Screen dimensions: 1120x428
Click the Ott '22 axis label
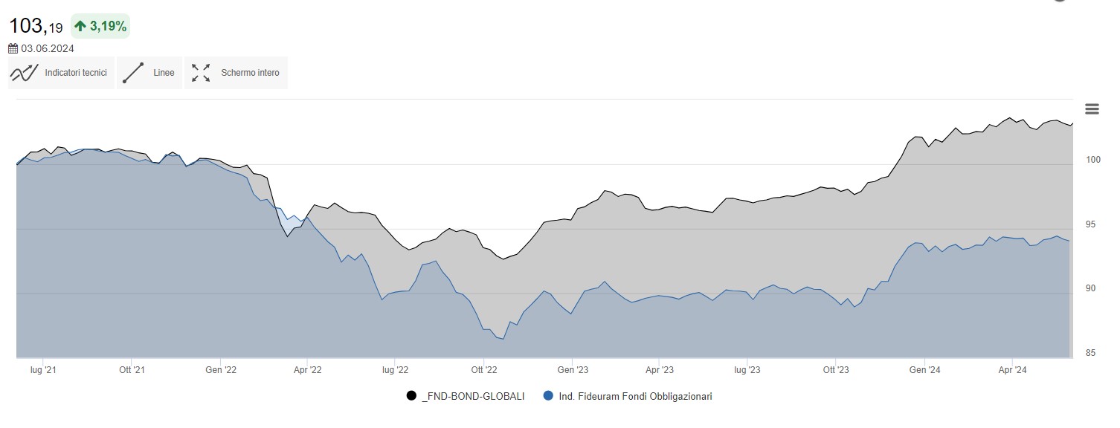point(483,369)
